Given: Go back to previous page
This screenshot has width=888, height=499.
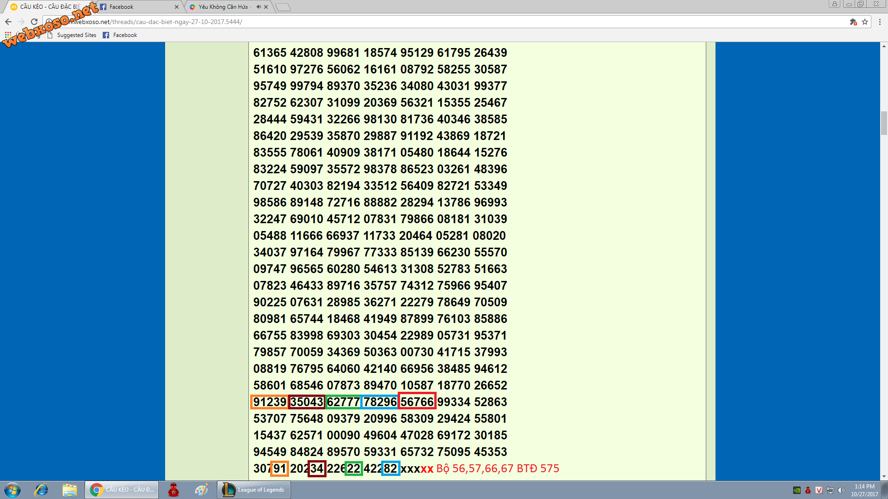Looking at the screenshot, I should (x=8, y=22).
